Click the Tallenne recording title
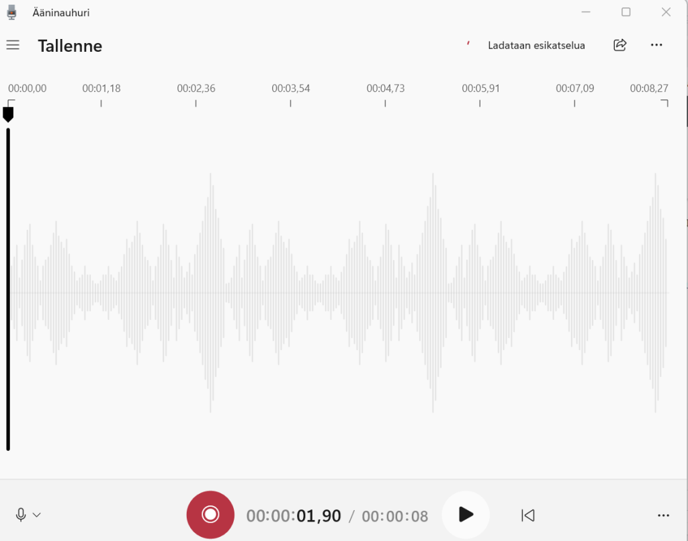The width and height of the screenshot is (688, 541). 70,46
